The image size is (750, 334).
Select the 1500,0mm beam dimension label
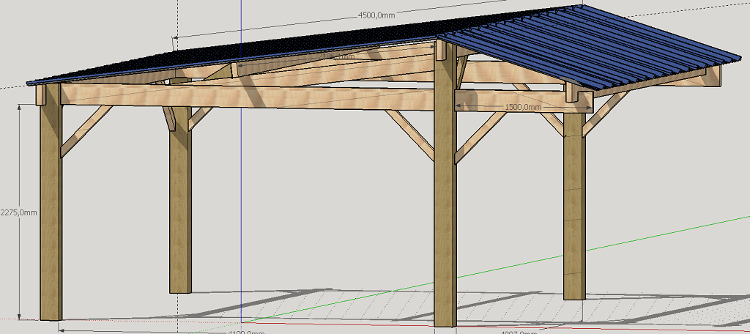click(x=523, y=107)
